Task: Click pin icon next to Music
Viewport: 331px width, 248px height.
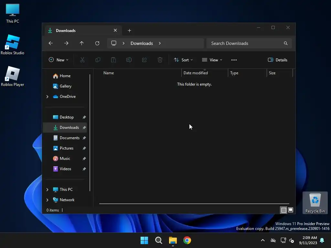Action: (x=84, y=159)
